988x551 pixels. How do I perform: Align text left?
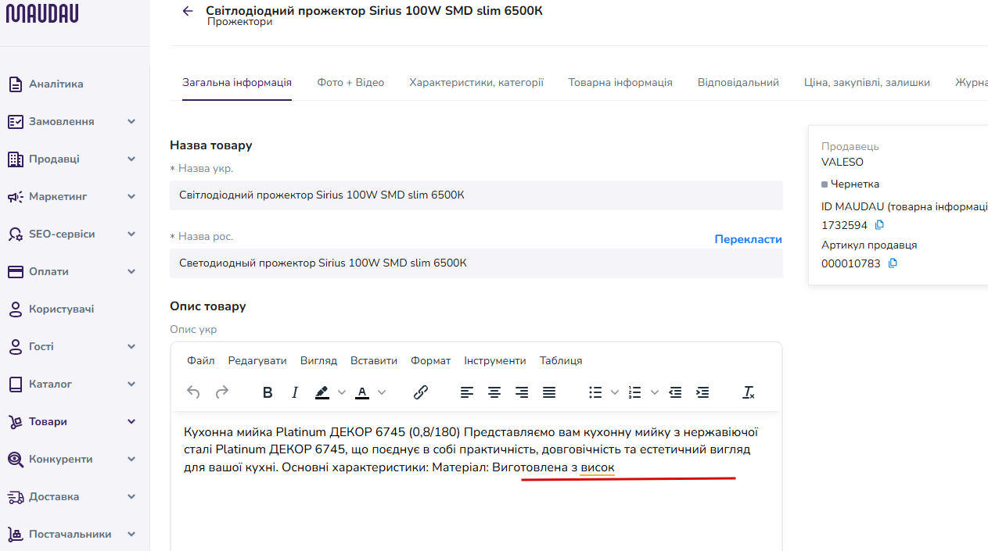point(467,392)
